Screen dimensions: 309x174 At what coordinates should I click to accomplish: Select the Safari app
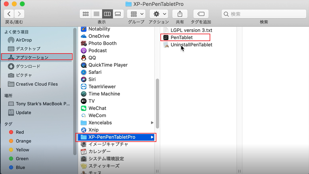pyautogui.click(x=116, y=72)
